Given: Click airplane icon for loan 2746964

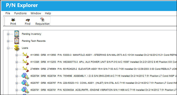Looking at the screenshot, I should point(25,69).
